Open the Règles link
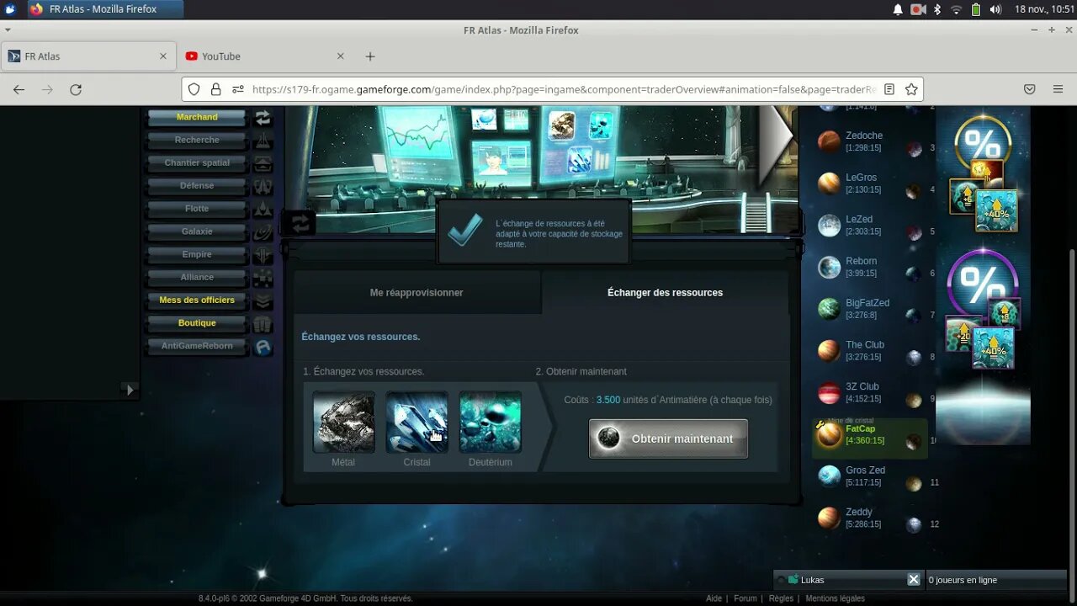Image resolution: width=1077 pixels, height=606 pixels. tap(781, 598)
